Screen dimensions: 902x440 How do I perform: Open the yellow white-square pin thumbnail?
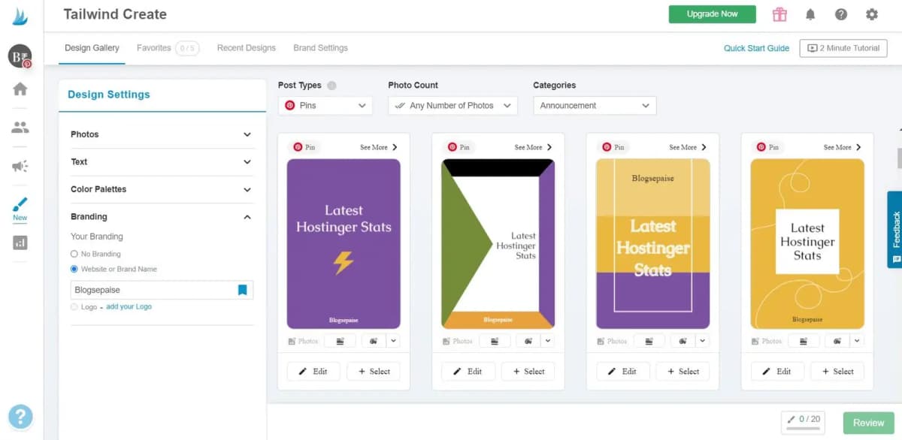pyautogui.click(x=807, y=243)
